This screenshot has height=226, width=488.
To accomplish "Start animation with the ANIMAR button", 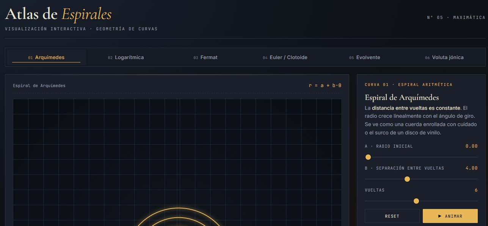I will 450,216.
